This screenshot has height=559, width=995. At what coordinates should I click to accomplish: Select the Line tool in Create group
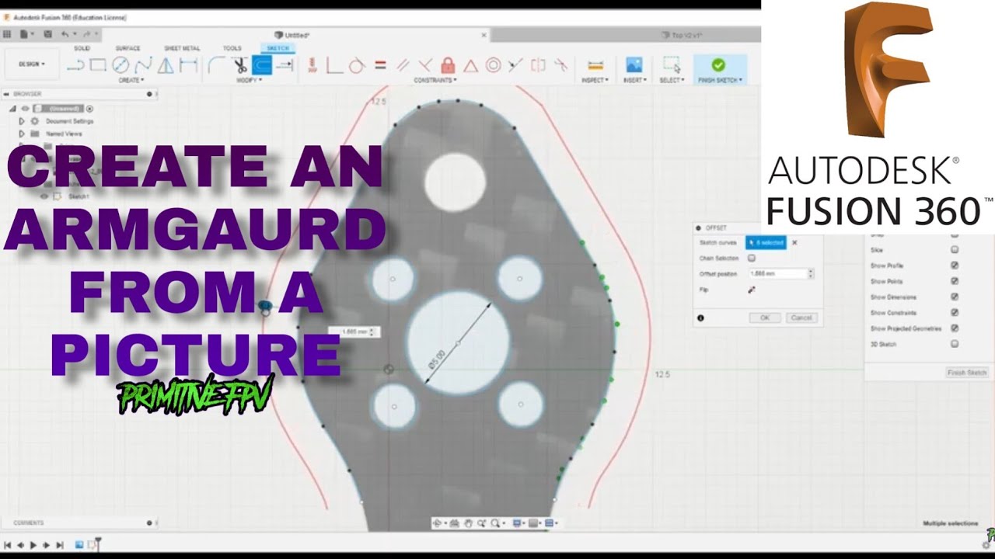[75, 66]
